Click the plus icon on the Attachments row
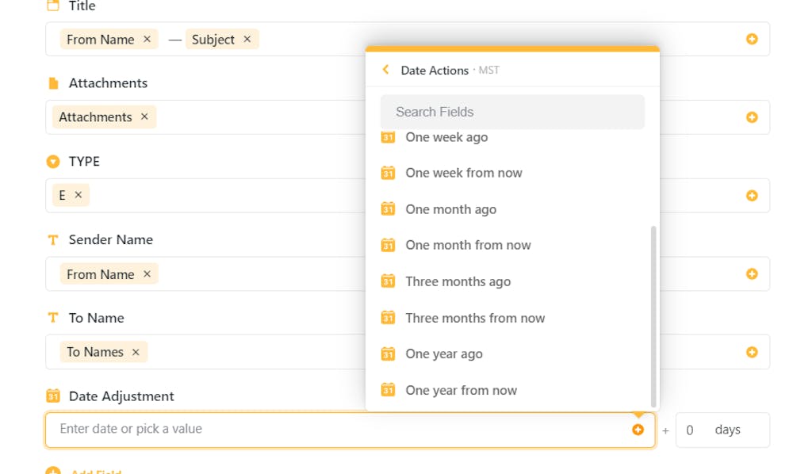 (751, 117)
